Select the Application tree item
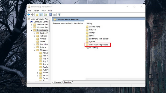 coord(45,67)
